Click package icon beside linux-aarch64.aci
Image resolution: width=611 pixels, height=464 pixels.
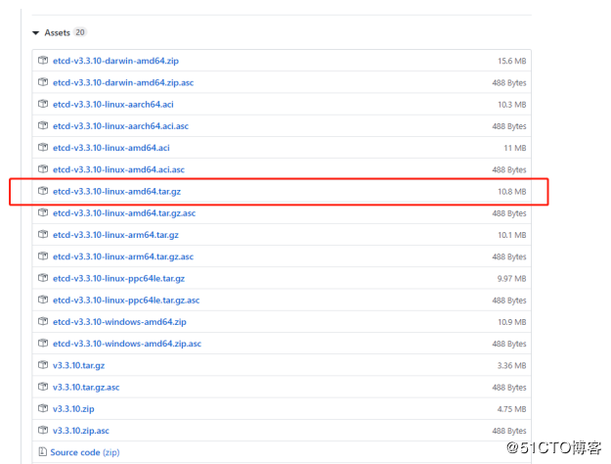(x=43, y=104)
